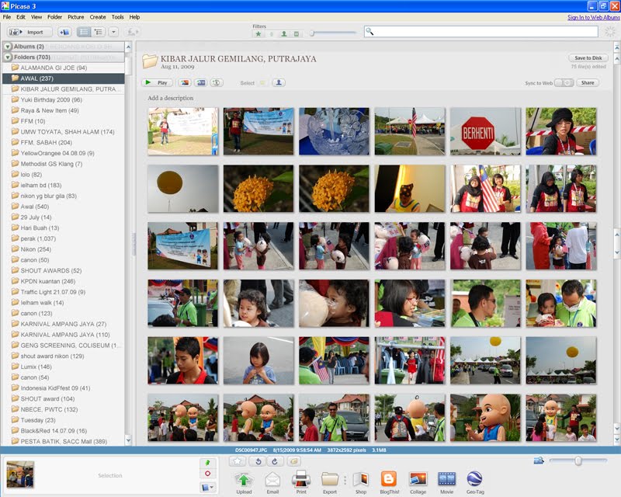Click folder list scroll down arrow
621x497 pixels.
(128, 440)
